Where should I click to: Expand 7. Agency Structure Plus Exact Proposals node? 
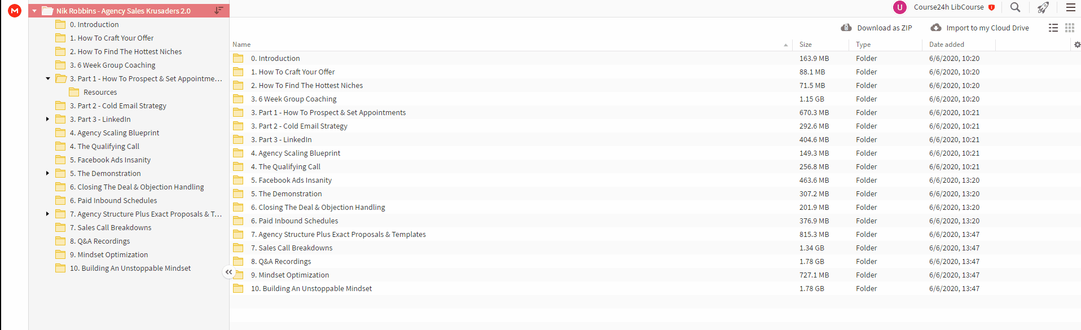point(47,214)
